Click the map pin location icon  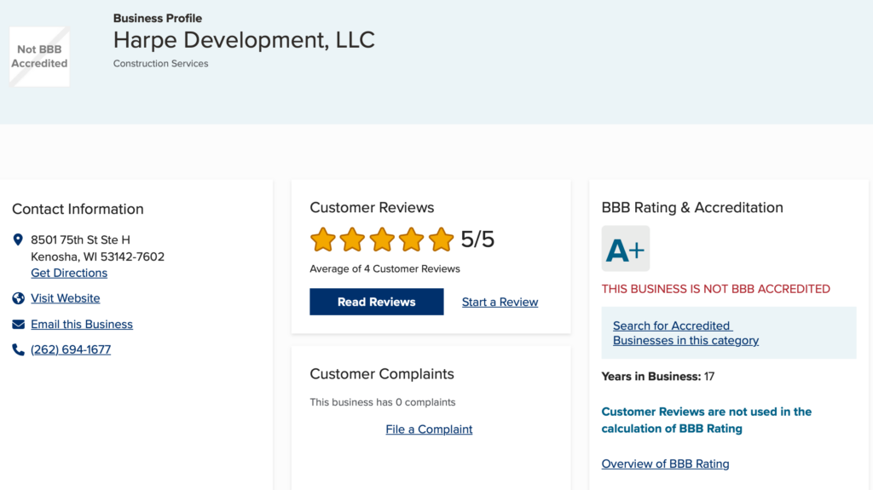pyautogui.click(x=18, y=239)
